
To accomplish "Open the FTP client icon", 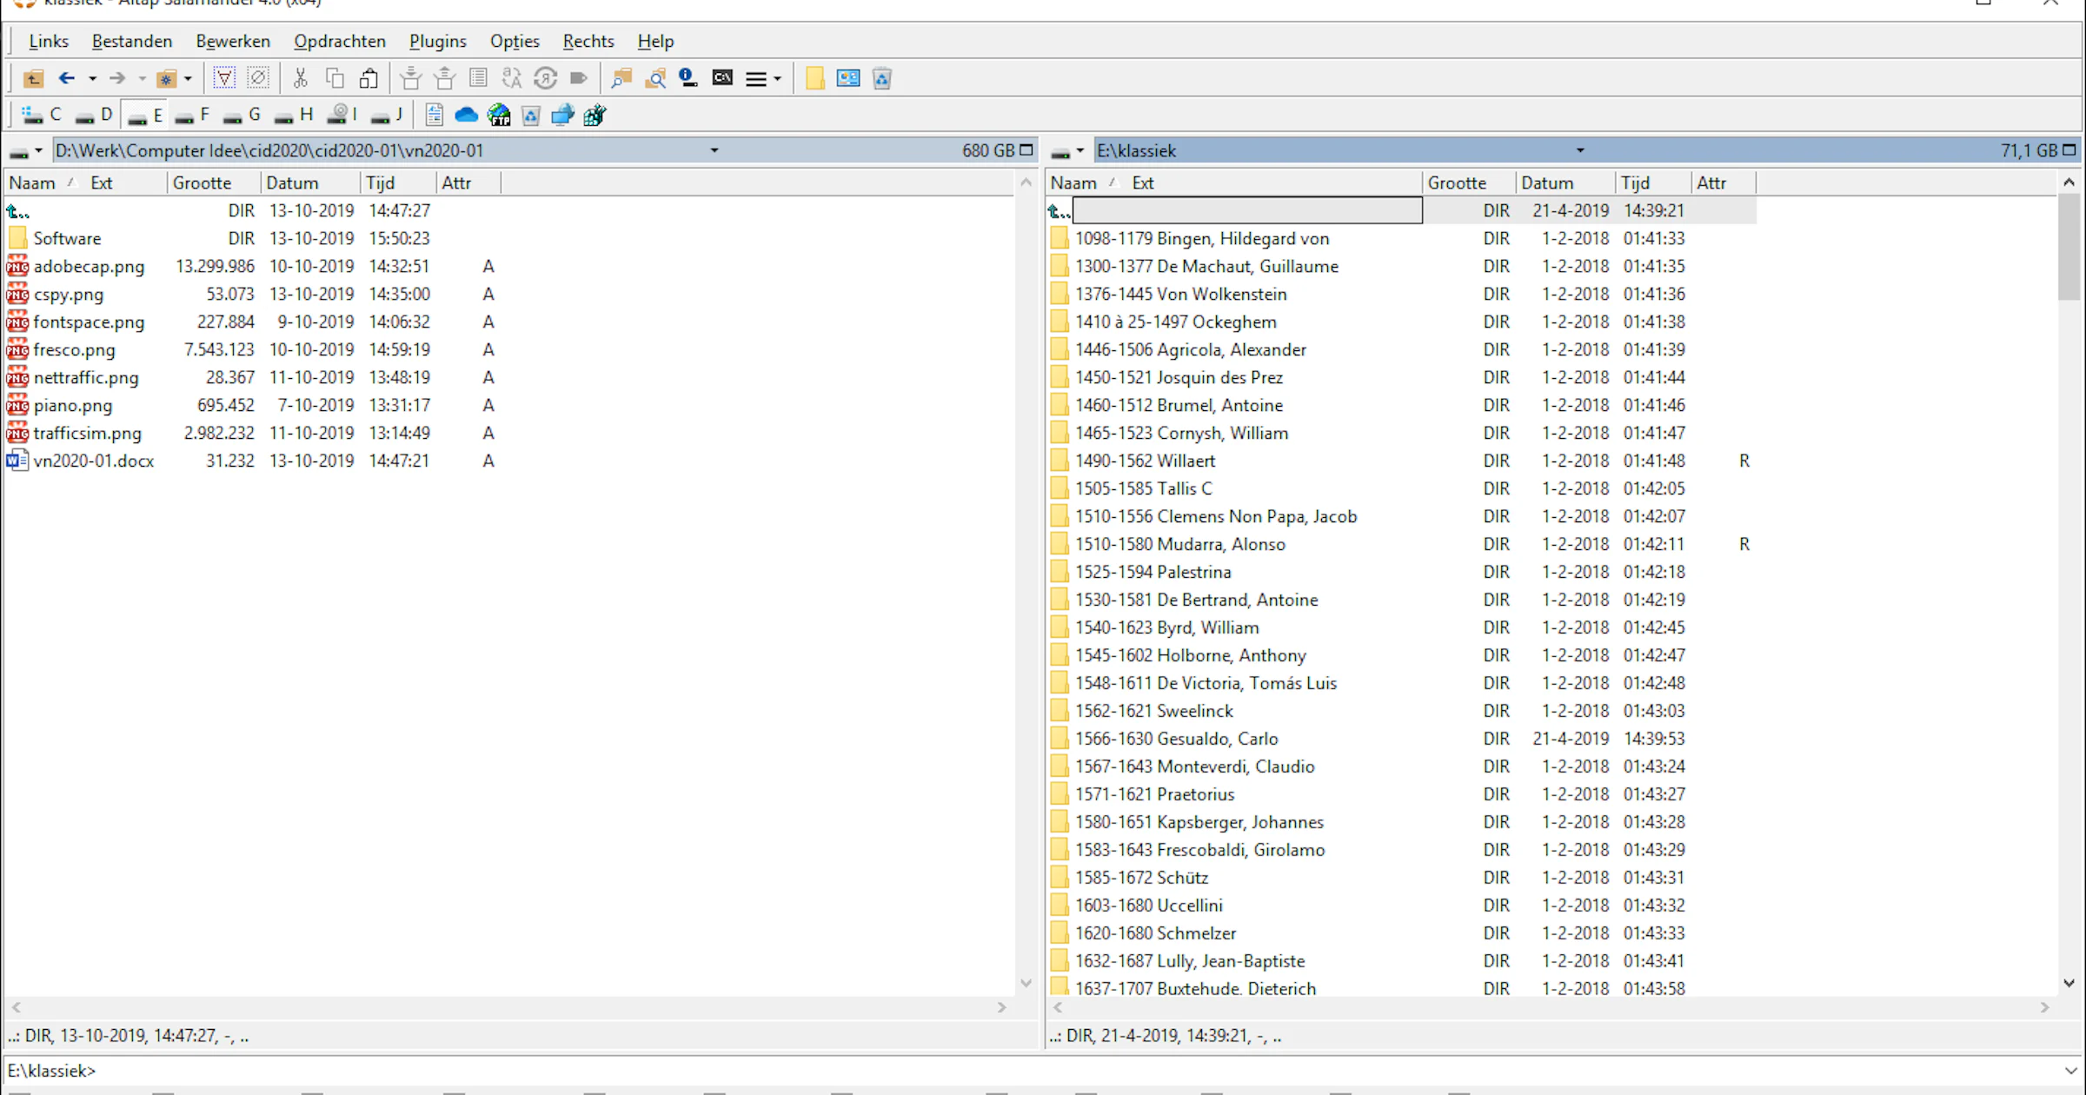I will [x=499, y=115].
